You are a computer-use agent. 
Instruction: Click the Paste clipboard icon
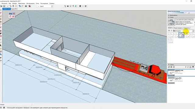click(13, 6)
